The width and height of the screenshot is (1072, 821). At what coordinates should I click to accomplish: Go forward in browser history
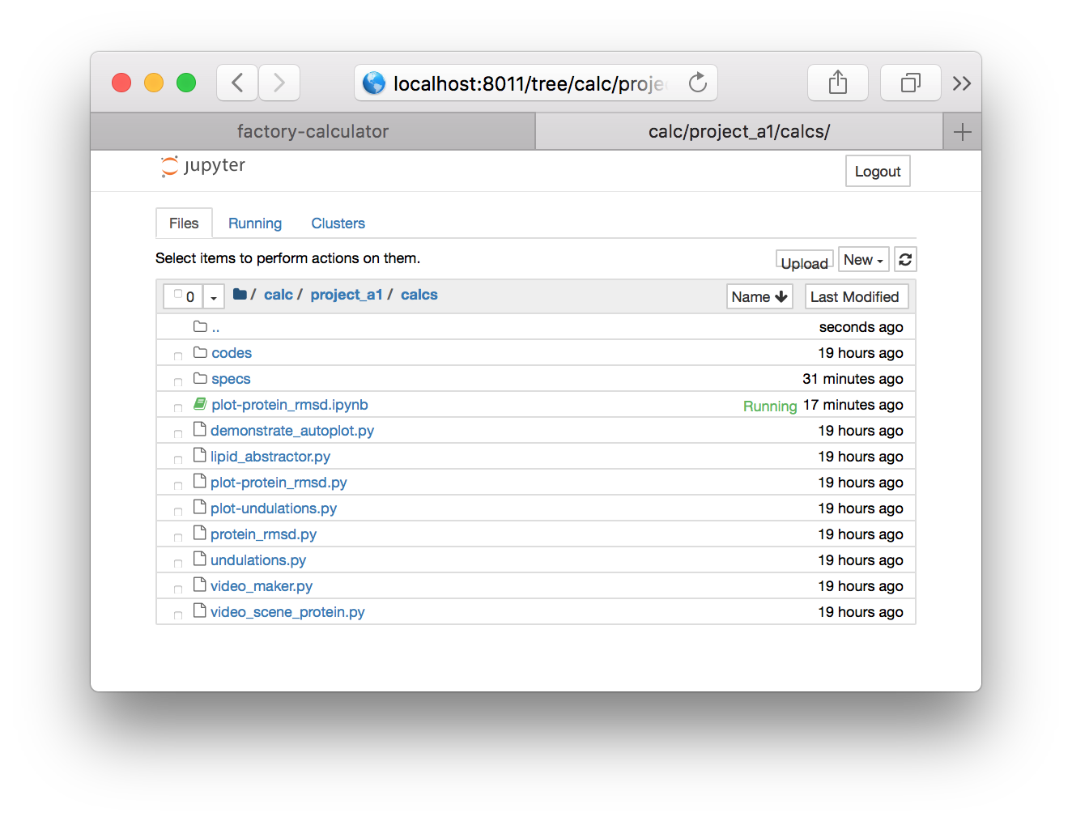pyautogui.click(x=279, y=83)
